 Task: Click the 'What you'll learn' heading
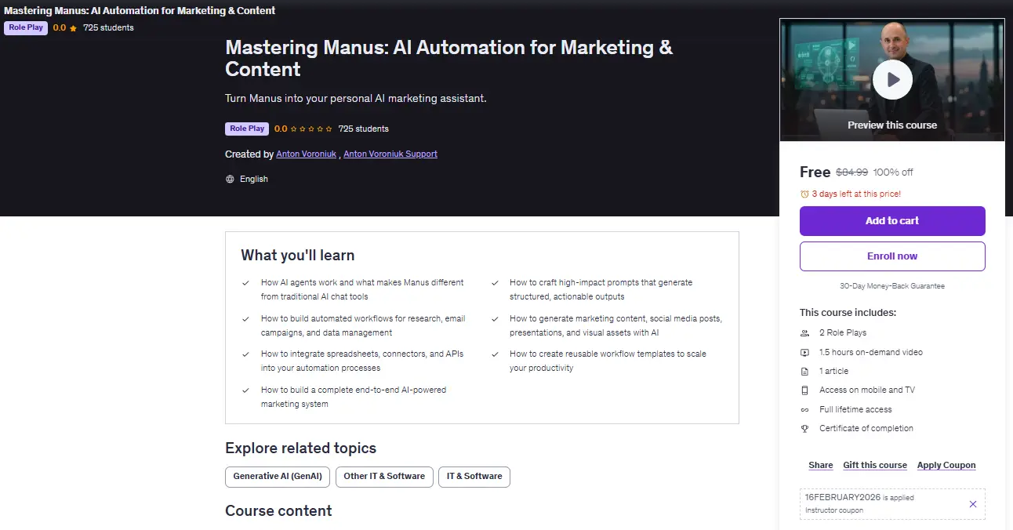[x=298, y=256]
